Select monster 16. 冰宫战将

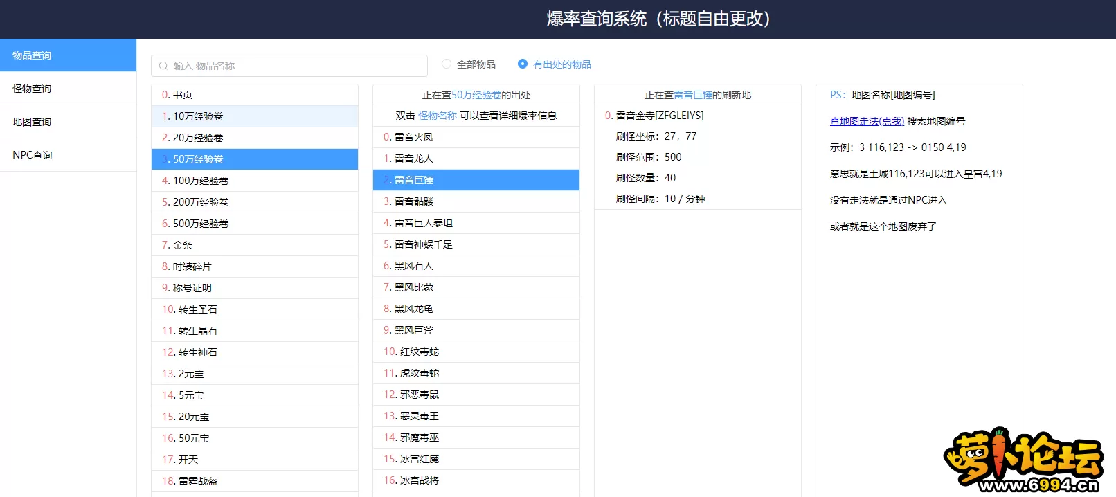click(x=476, y=480)
